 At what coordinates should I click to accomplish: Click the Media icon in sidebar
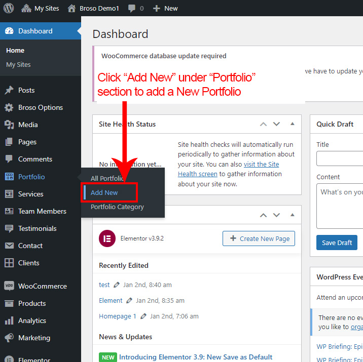click(x=9, y=125)
